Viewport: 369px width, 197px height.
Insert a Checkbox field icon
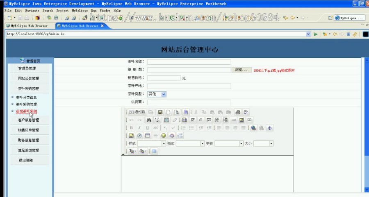193,120
